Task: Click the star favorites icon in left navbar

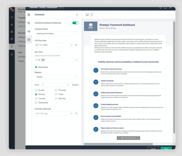Action: tap(12, 17)
